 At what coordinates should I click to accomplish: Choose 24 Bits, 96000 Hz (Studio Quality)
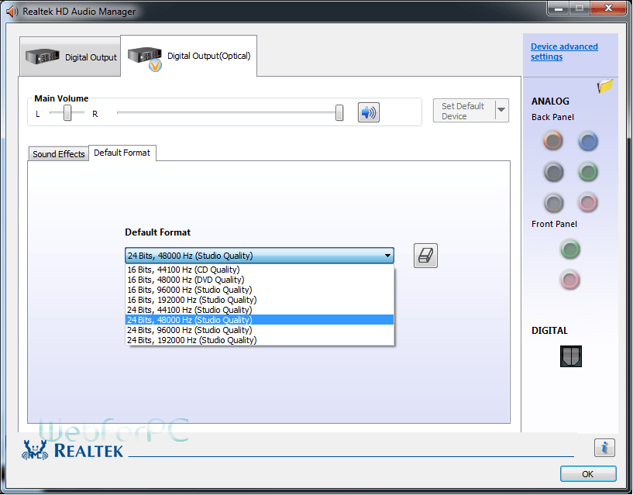point(260,330)
